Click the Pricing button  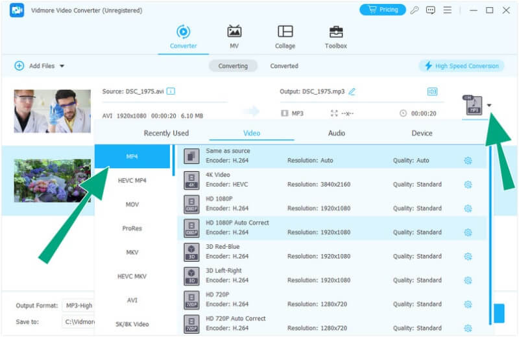click(382, 10)
